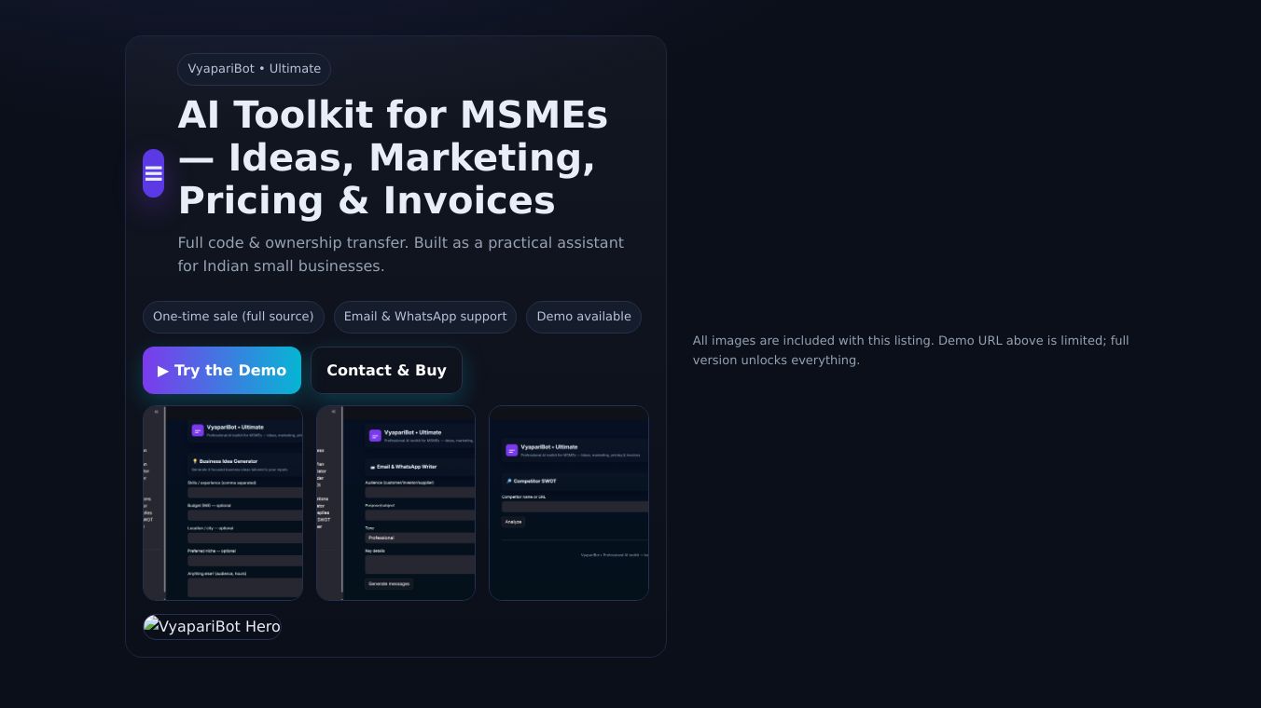The height and width of the screenshot is (708, 1261).
Task: Click the sidebar collapse arrow in second screenshot
Action: [x=333, y=412]
